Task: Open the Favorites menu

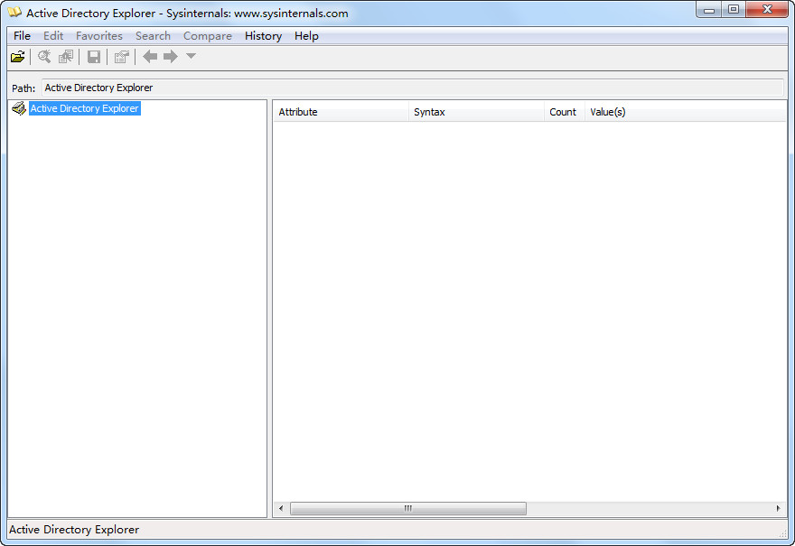Action: 98,36
